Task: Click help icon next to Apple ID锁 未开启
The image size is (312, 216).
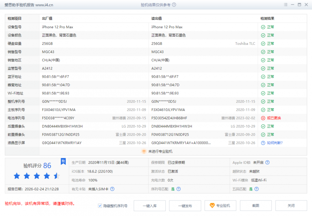Action: 267,163
